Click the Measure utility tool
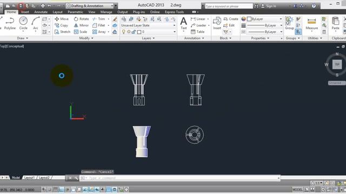Image resolution: width=346 pixels, height=194 pixels. pyautogui.click(x=311, y=23)
